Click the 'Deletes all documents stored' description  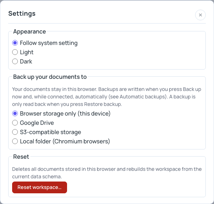point(107,173)
